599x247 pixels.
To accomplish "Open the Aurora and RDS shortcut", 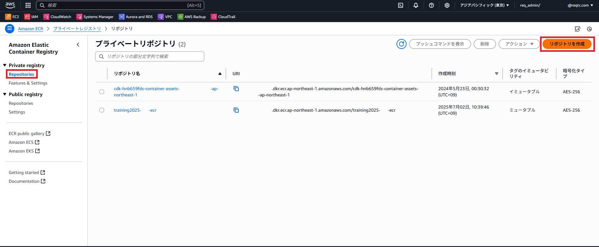I will (136, 17).
